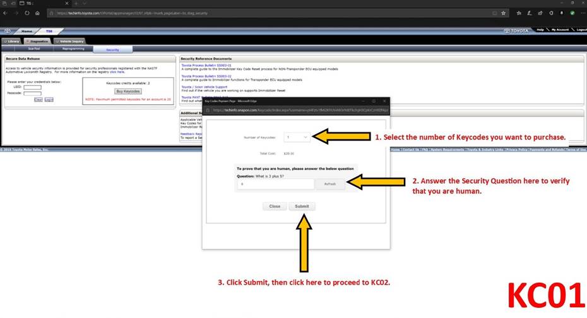Screen dimensions: 587x318
Task: Click the Terms of Use footer link
Action: tap(576, 149)
